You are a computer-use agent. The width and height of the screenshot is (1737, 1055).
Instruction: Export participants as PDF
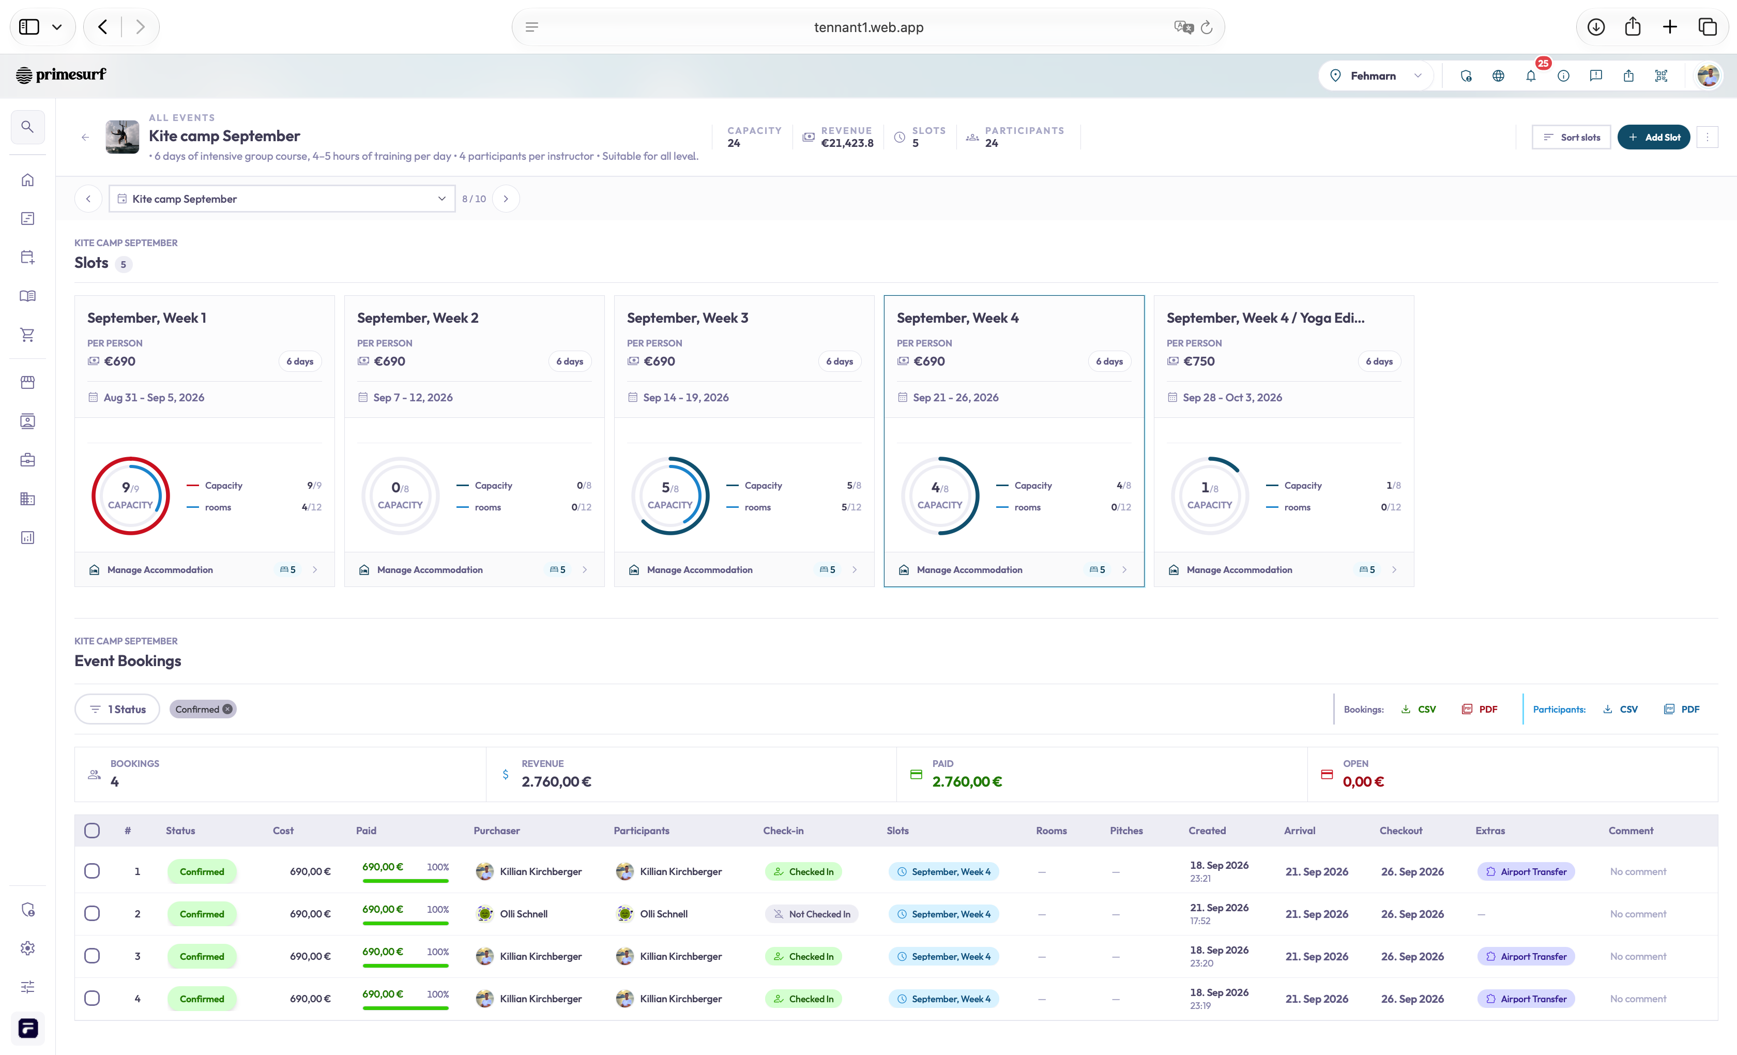1681,710
